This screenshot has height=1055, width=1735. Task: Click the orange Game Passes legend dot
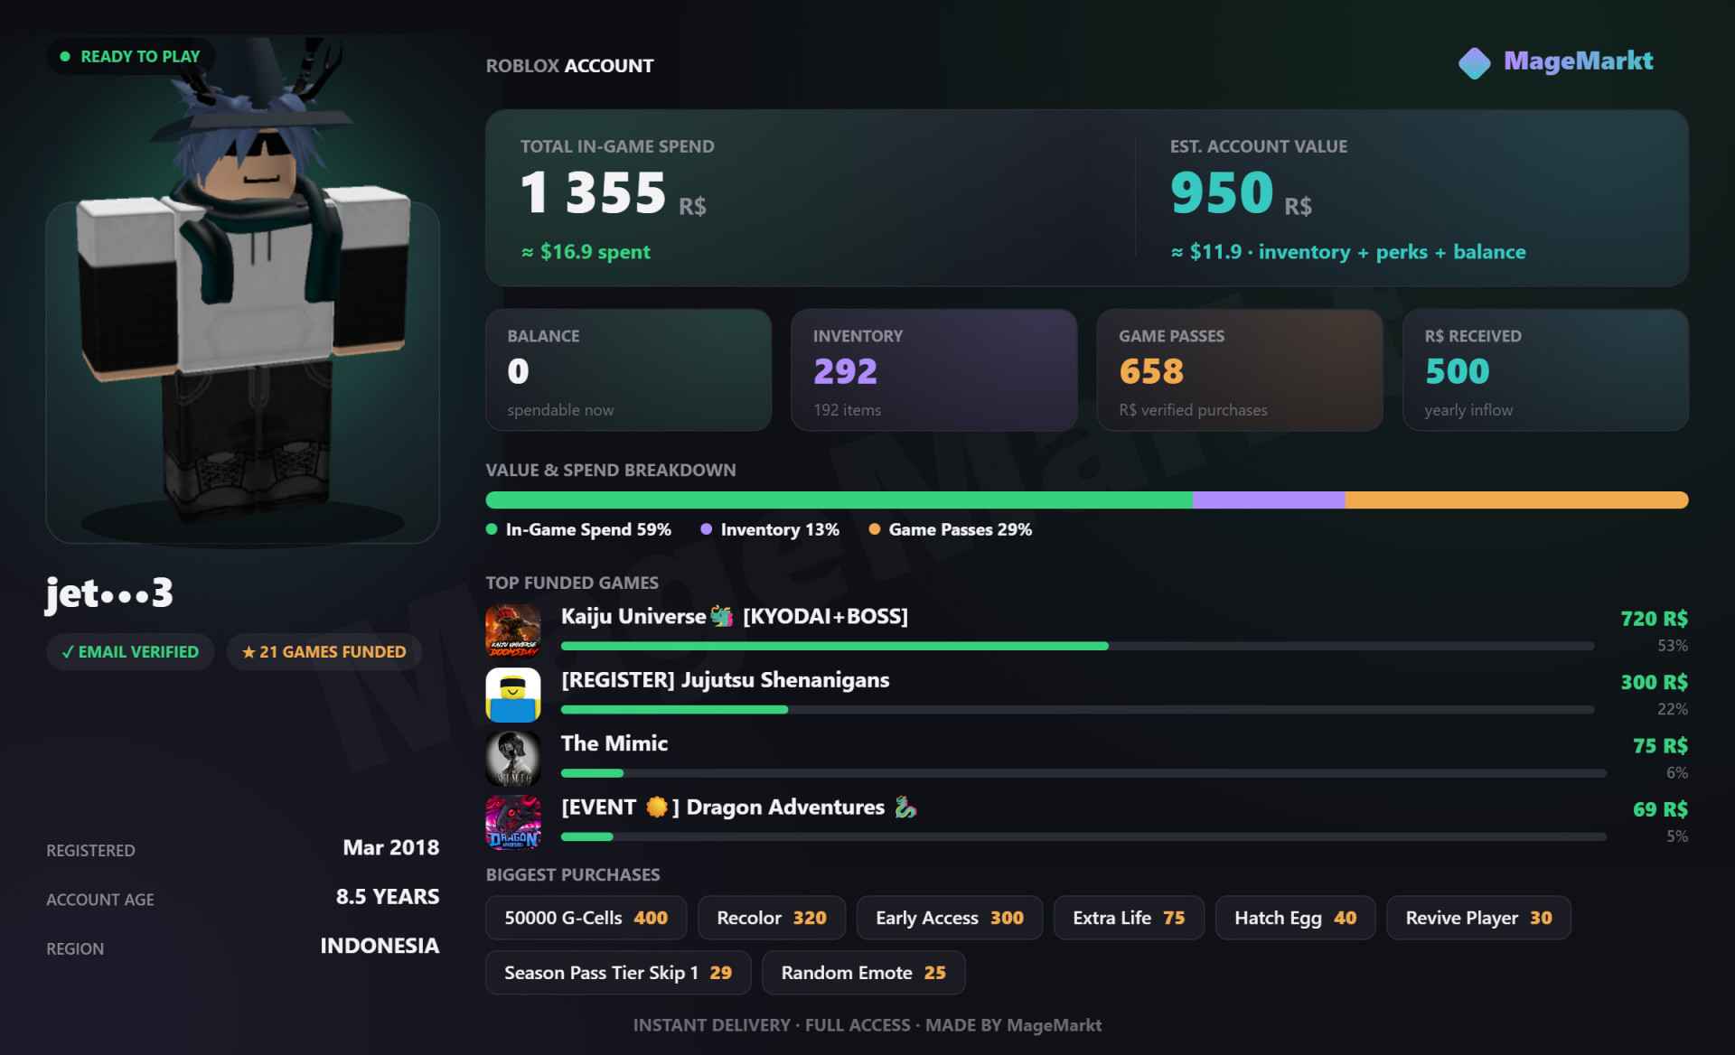pyautogui.click(x=875, y=529)
